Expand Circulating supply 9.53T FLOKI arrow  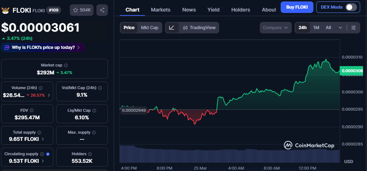(43, 161)
